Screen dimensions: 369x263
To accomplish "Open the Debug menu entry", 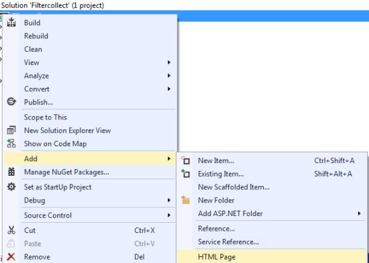I will (x=90, y=200).
